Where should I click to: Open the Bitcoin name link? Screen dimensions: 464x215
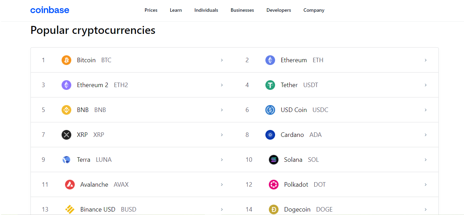coord(86,60)
